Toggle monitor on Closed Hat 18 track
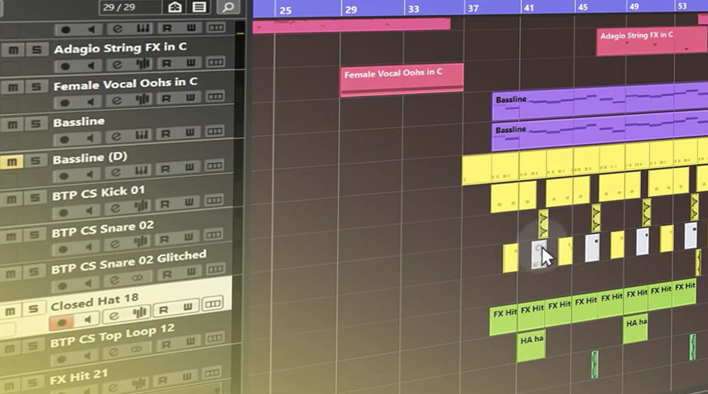The image size is (708, 394). click(x=87, y=320)
